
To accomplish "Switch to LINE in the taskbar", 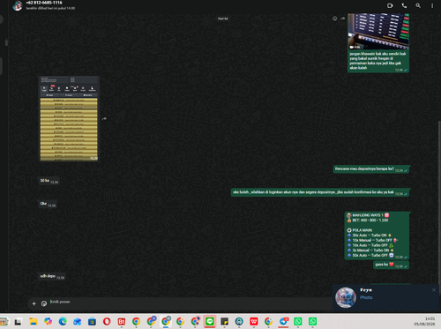I will click(210, 321).
